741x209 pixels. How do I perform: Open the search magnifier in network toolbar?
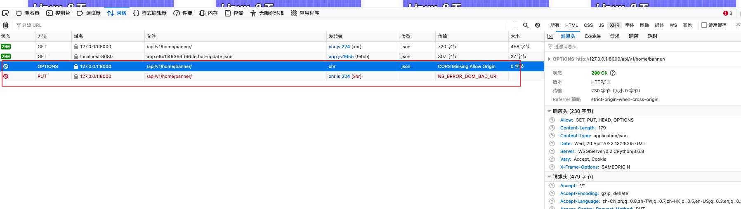pyautogui.click(x=526, y=25)
